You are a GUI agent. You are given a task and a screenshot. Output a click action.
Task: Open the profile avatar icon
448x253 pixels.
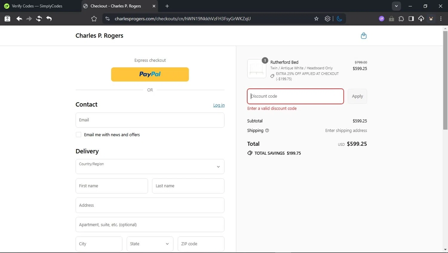click(431, 19)
